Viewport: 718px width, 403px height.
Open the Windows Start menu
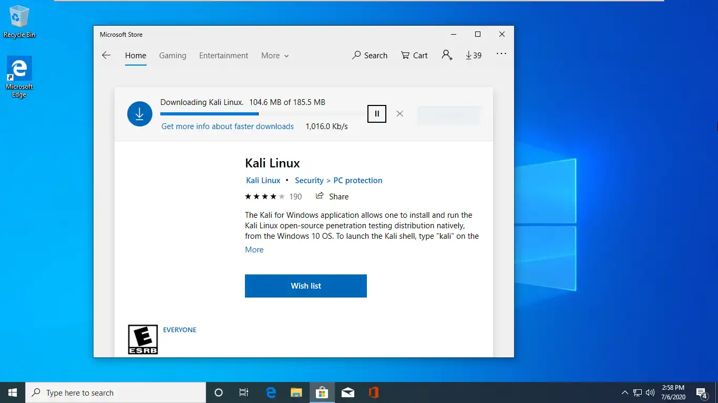pos(13,393)
